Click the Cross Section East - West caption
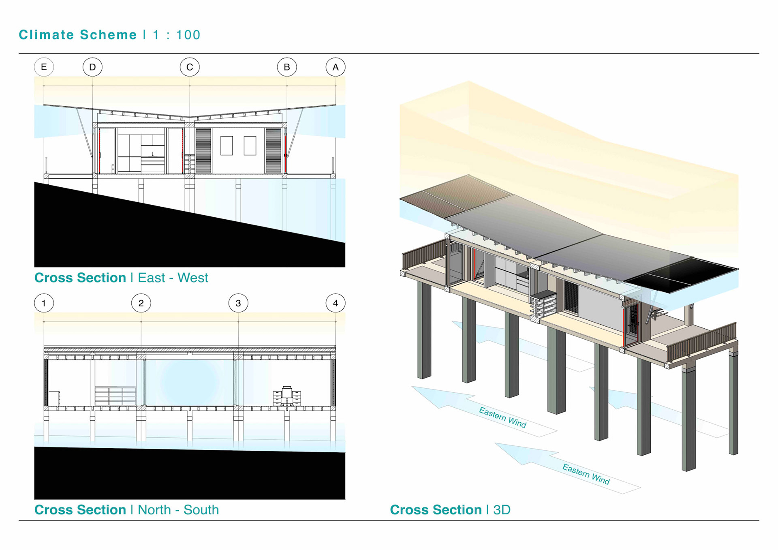778x550 pixels. [x=121, y=278]
